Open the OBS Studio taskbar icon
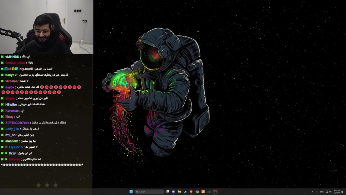Screen dimensions: 346x195 [215, 192]
